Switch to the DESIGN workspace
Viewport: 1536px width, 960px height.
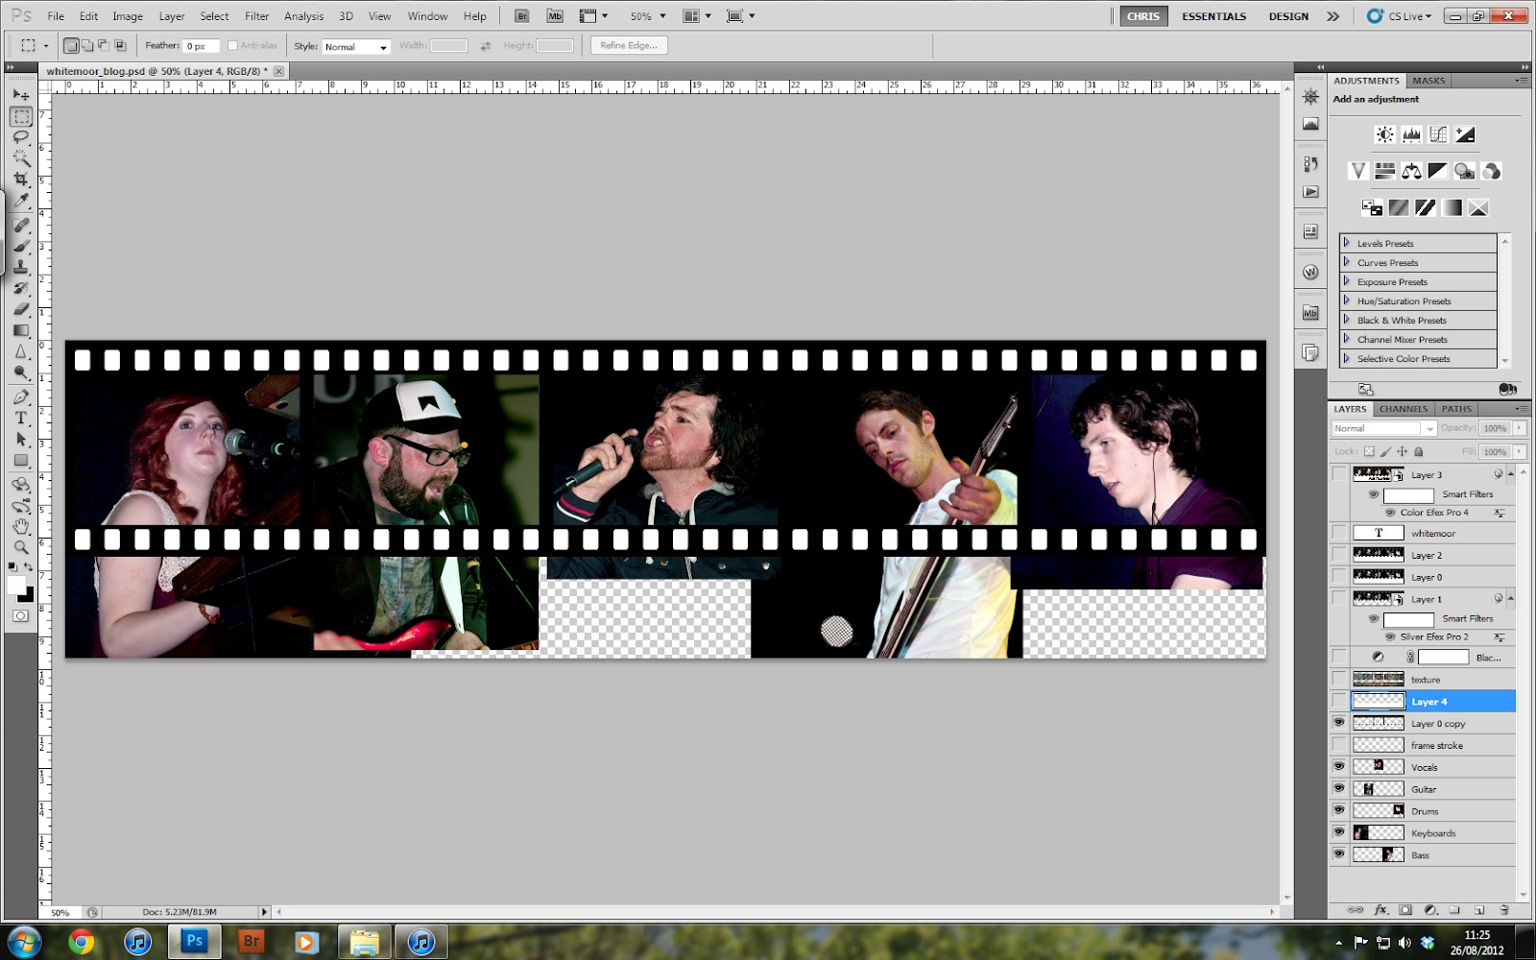pyautogui.click(x=1288, y=15)
